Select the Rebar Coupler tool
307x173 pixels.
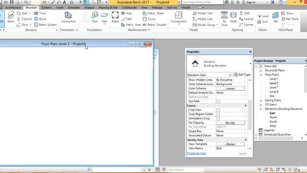(154, 25)
